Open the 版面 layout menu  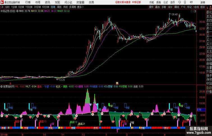tap(158, 2)
